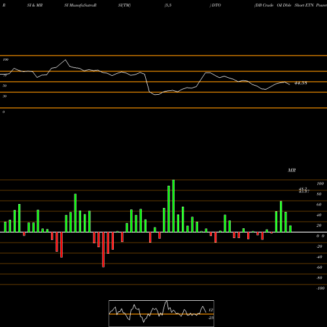Click the DTO ticker text in header
Viewport: 327px width, 327px height.
pyautogui.click(x=216, y=5)
